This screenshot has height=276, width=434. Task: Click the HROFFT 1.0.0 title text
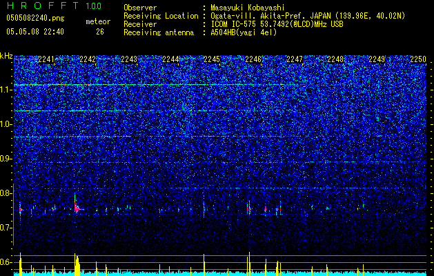point(54,6)
